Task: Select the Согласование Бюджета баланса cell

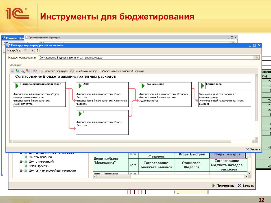Action: pyautogui.click(x=156, y=165)
